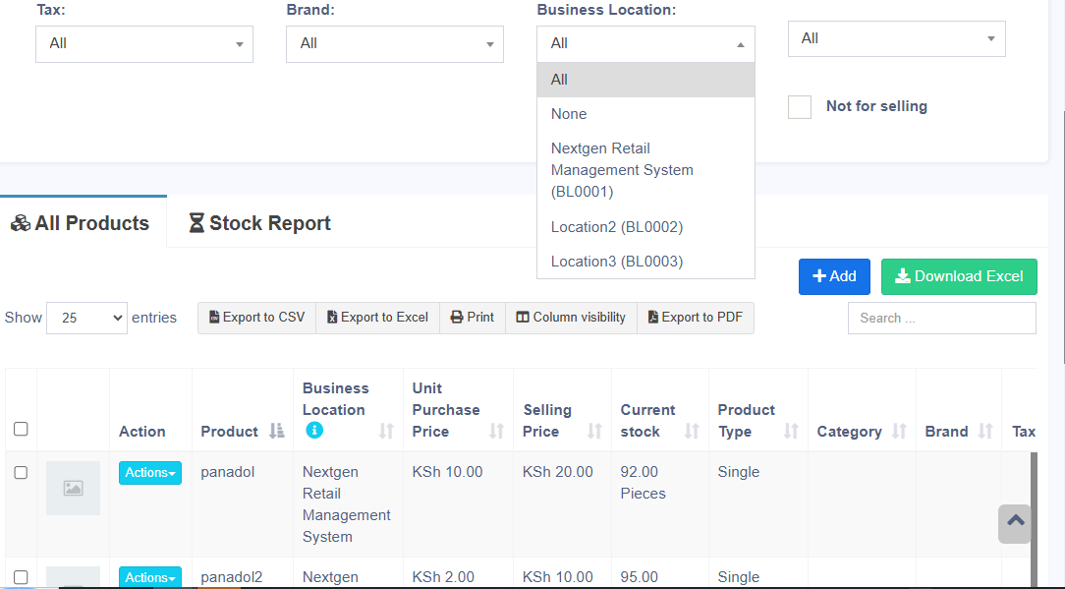Open Column visibility options

pyautogui.click(x=571, y=318)
